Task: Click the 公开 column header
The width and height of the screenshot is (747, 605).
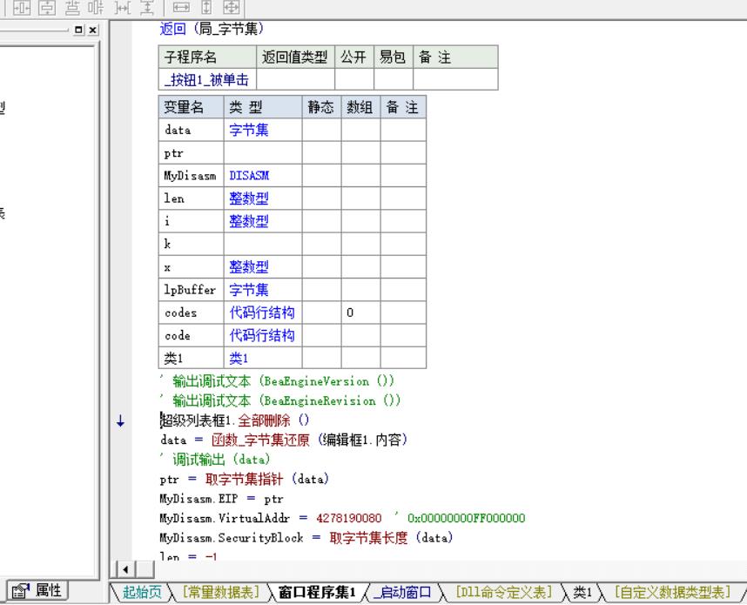Action: pyautogui.click(x=354, y=57)
